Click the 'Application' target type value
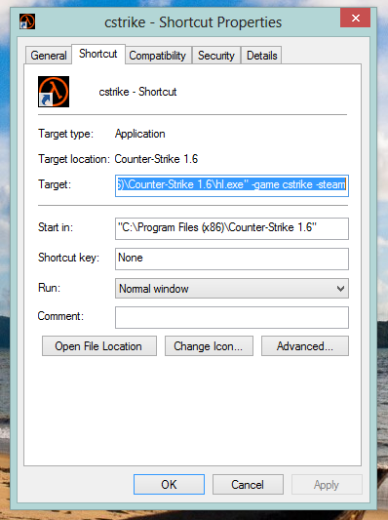 coord(139,134)
